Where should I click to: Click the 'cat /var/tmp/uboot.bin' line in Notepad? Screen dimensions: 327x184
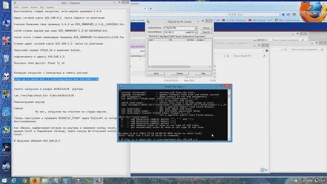click(44, 96)
